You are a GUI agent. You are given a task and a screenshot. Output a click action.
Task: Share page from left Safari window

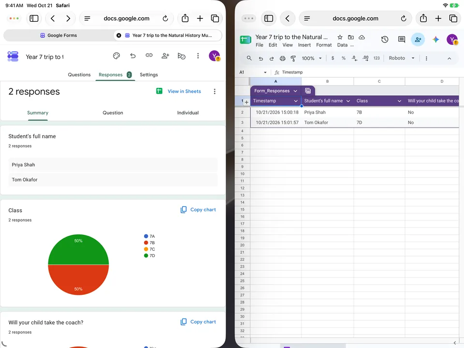[185, 18]
